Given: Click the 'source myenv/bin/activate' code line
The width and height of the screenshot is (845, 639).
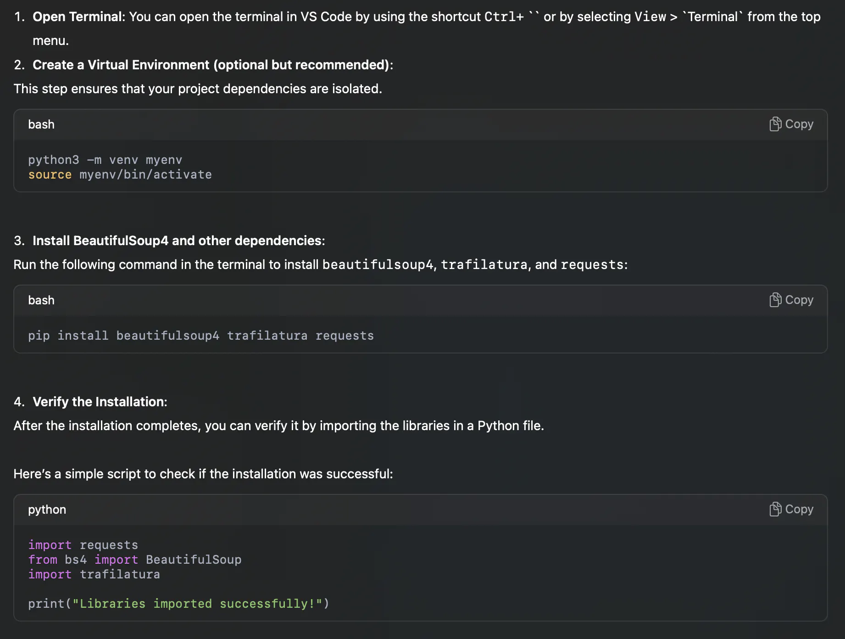Looking at the screenshot, I should 120,174.
